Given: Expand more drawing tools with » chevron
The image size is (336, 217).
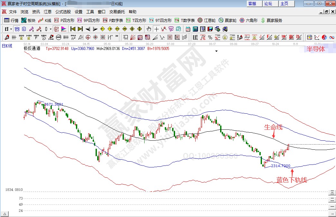Looking at the screenshot, I should point(117,37).
